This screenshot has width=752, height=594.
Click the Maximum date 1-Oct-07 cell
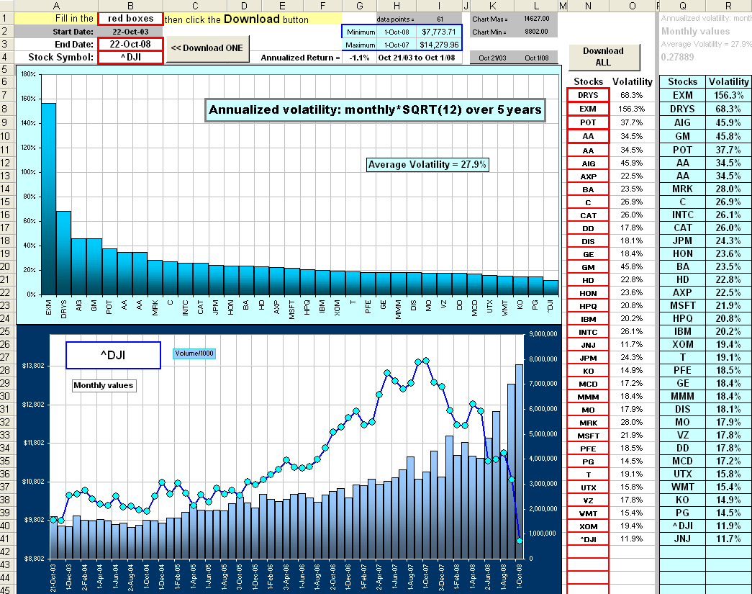[397, 45]
